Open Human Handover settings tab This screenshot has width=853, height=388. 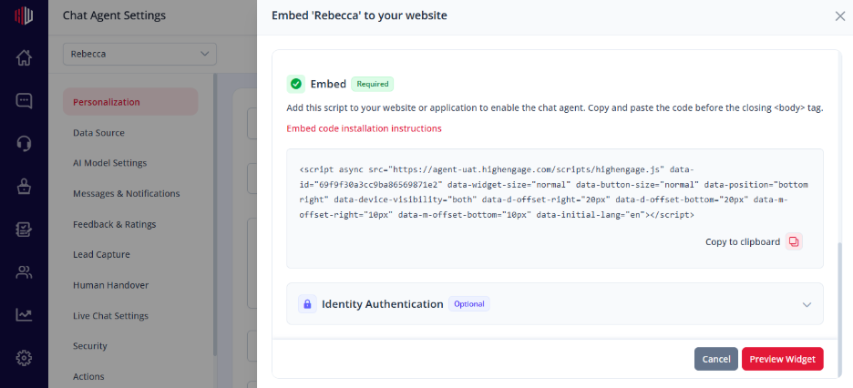[x=110, y=285]
